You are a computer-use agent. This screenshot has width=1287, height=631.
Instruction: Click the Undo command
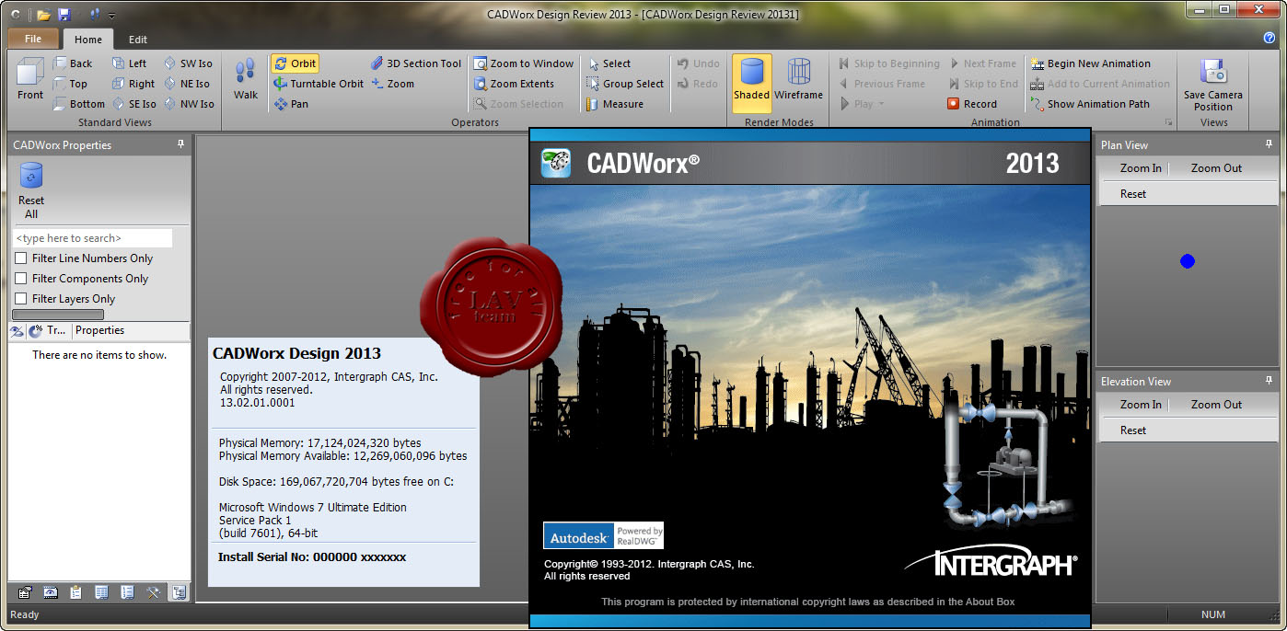699,63
